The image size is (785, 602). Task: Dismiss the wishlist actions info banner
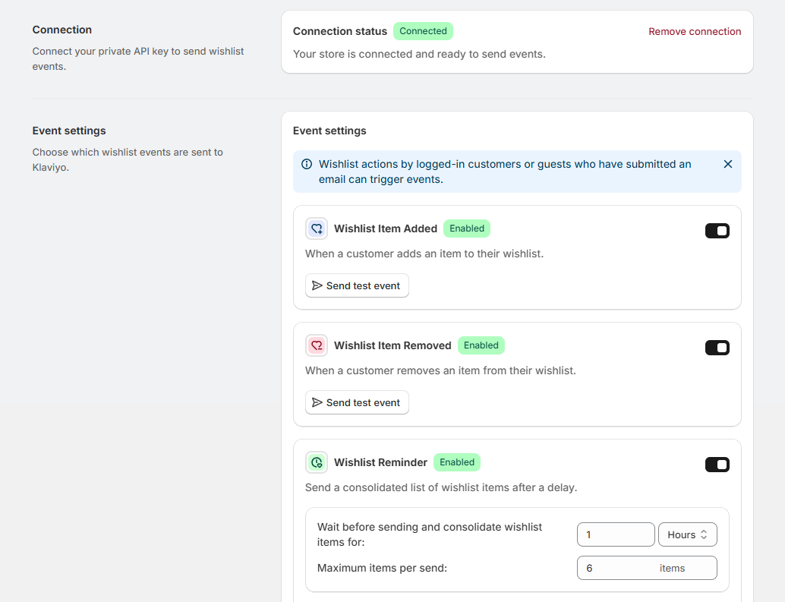point(728,164)
